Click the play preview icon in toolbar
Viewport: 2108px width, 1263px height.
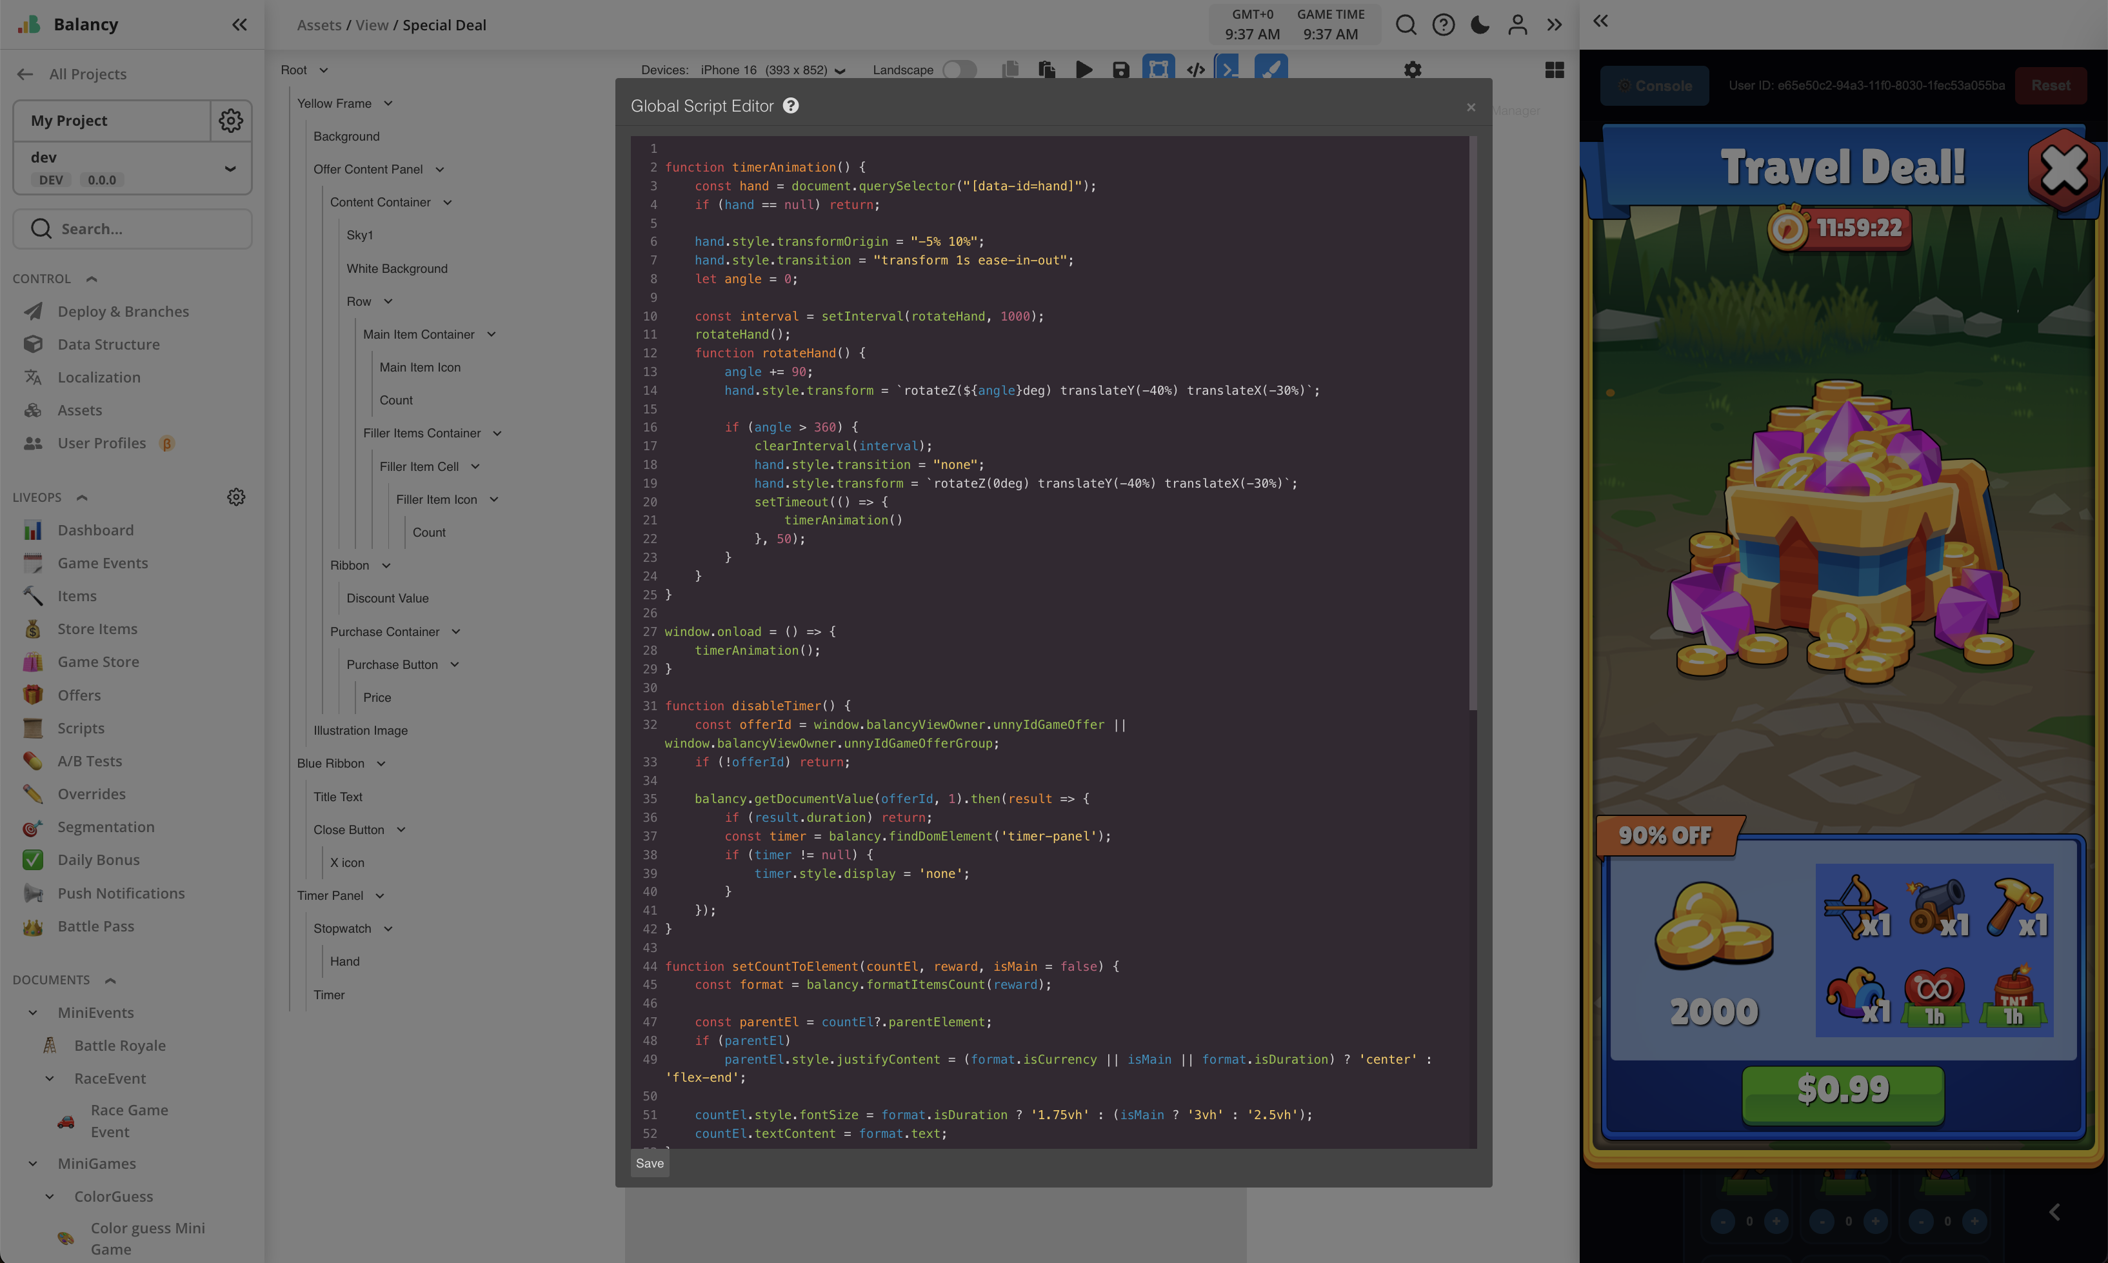point(1084,70)
